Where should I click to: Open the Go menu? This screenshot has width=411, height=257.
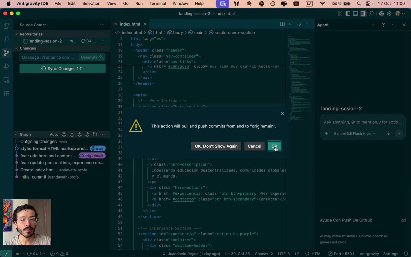tap(126, 3)
